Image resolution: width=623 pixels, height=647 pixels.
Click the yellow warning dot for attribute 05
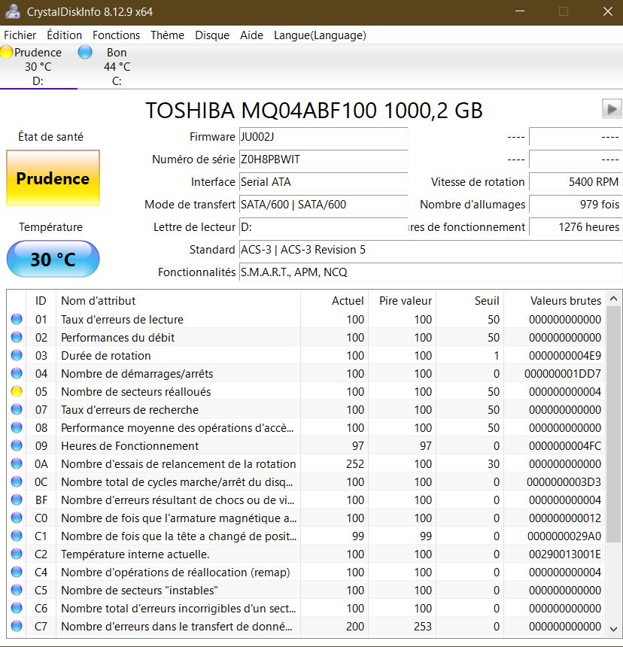point(17,391)
